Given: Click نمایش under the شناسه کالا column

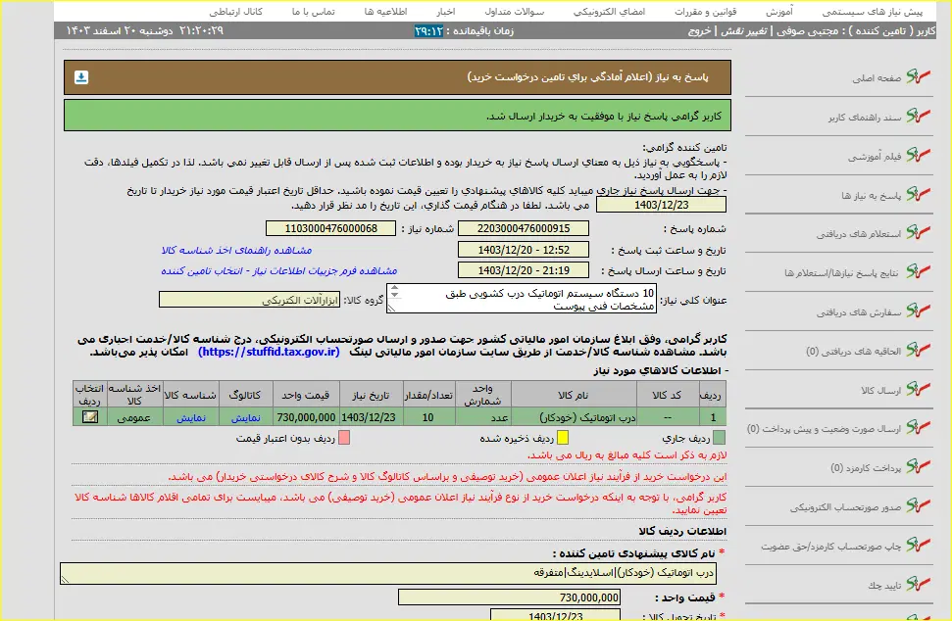Looking at the screenshot, I should [x=191, y=417].
